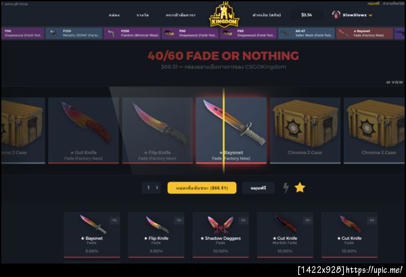Select the Gut Knife Marble Fade card
Screen dimensions: 406x277
[285, 235]
